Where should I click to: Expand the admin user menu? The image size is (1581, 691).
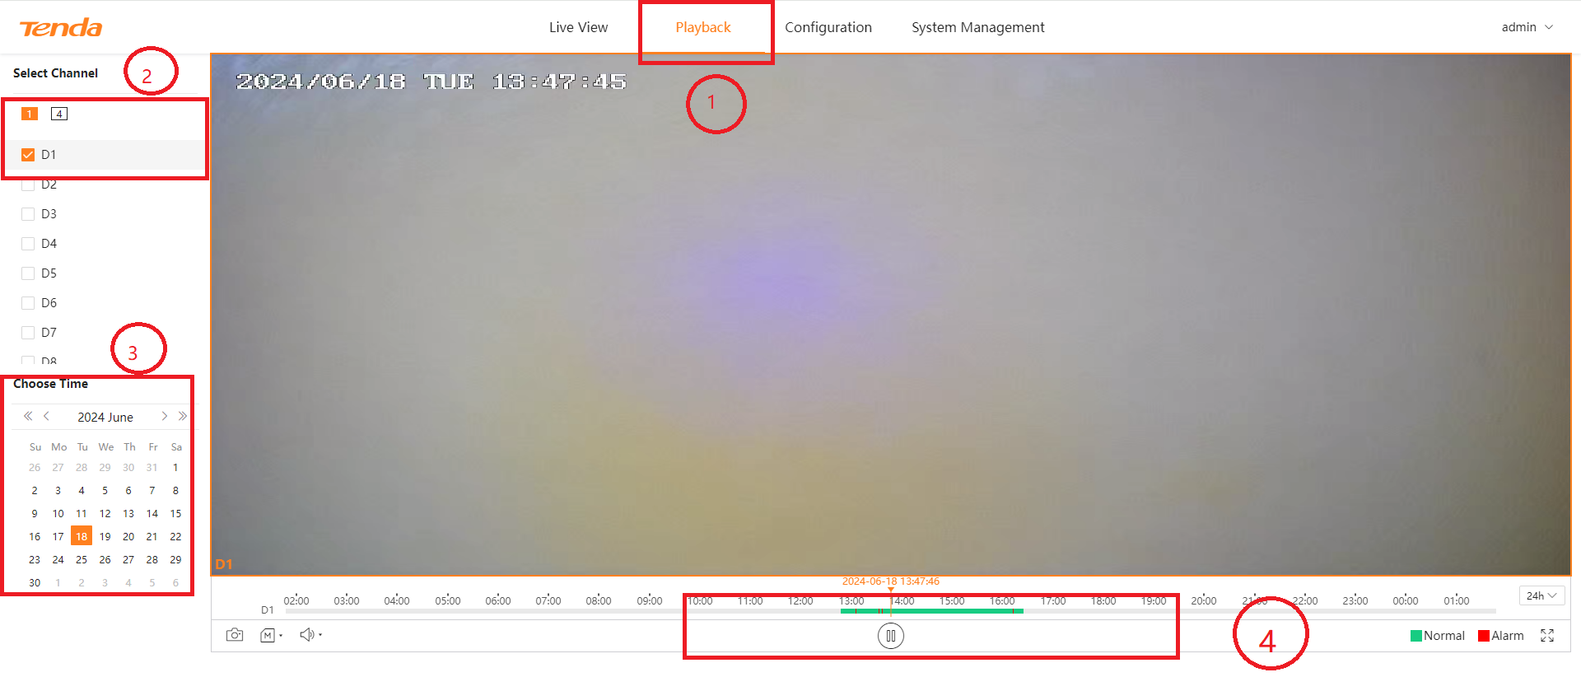pos(1527,27)
